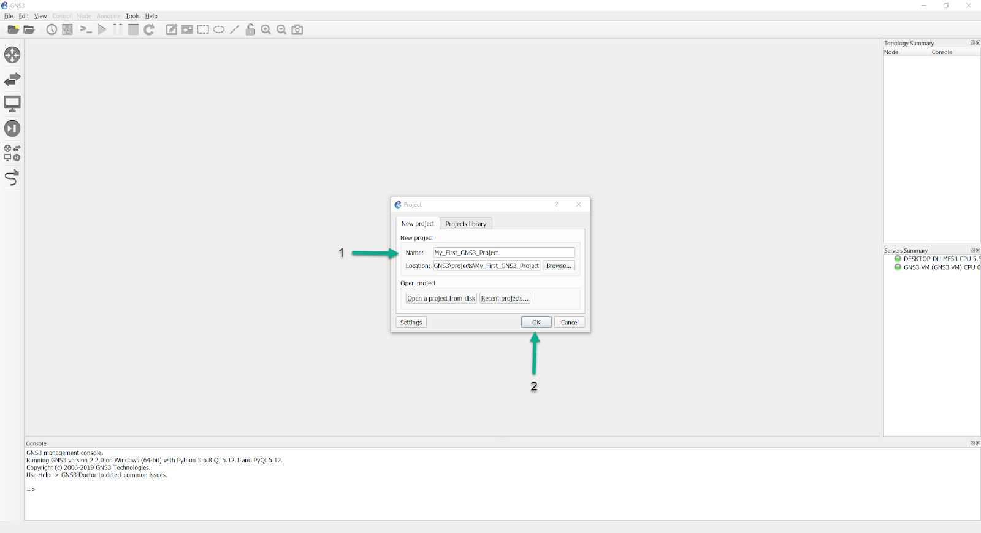The height and width of the screenshot is (533, 981).
Task: Browse end devices monitor icon
Action: (12, 104)
